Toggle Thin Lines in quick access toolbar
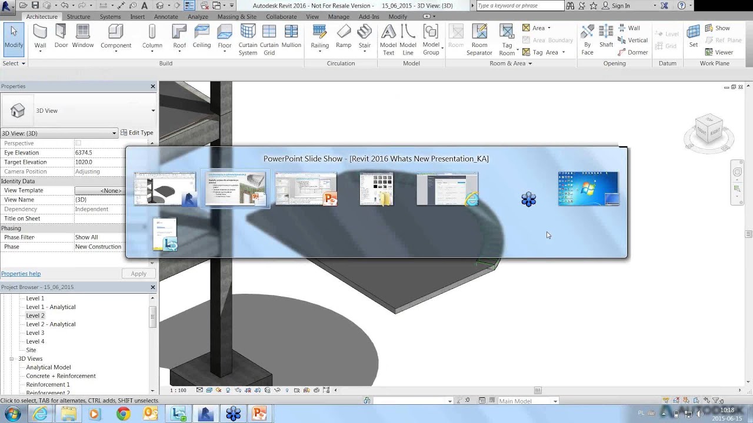753x423 pixels. pos(189,5)
